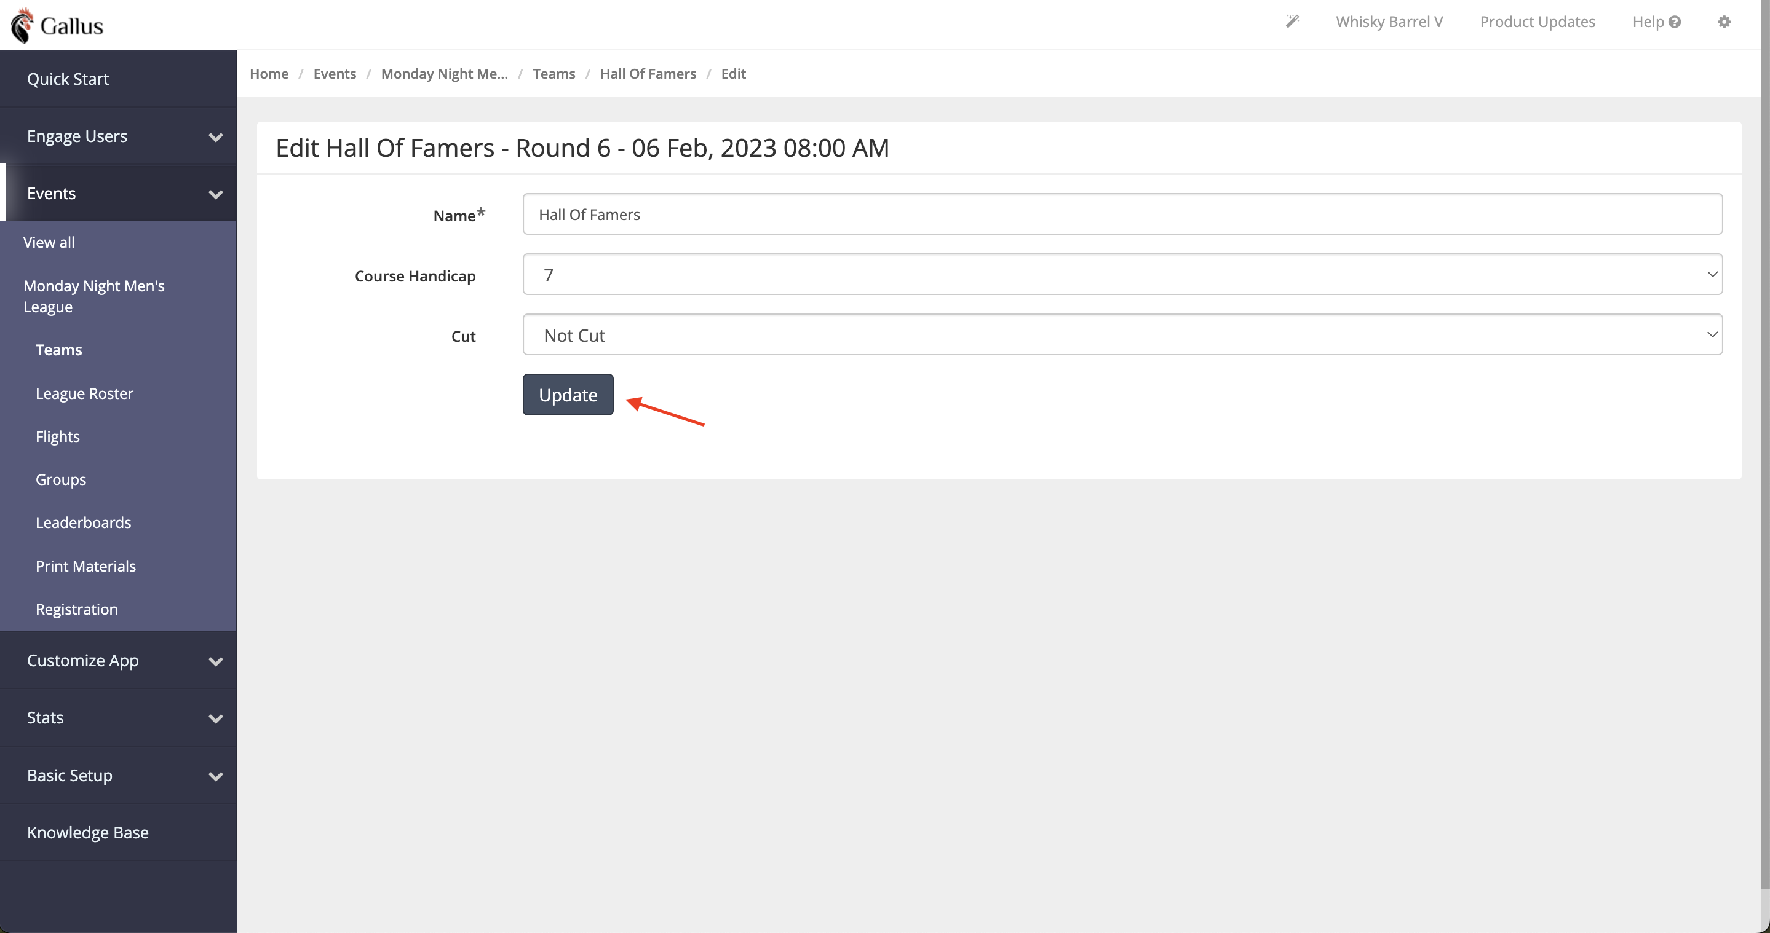Expand the Basic Setup chevron
Screen dimensions: 1770x933
coord(216,776)
